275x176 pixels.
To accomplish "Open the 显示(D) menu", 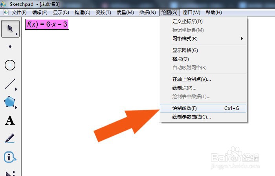I will [61, 13].
